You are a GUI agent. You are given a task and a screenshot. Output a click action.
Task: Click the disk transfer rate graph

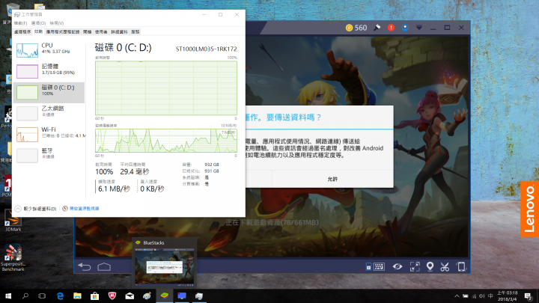(x=166, y=141)
